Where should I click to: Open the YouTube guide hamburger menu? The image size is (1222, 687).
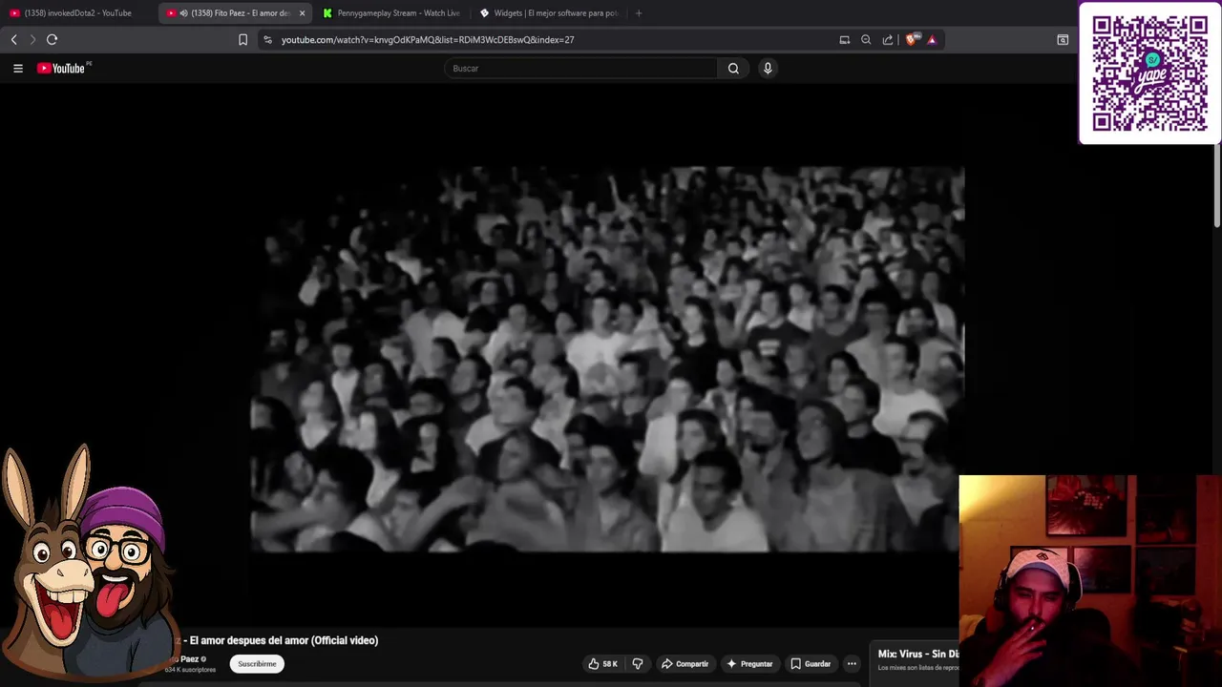coord(17,68)
